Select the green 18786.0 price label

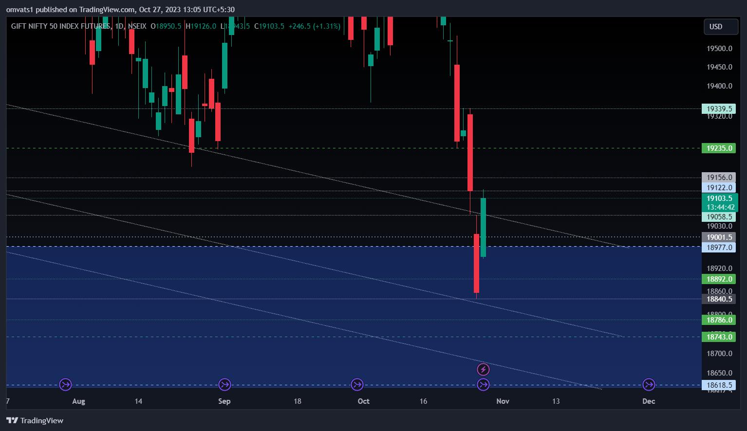[x=719, y=320]
